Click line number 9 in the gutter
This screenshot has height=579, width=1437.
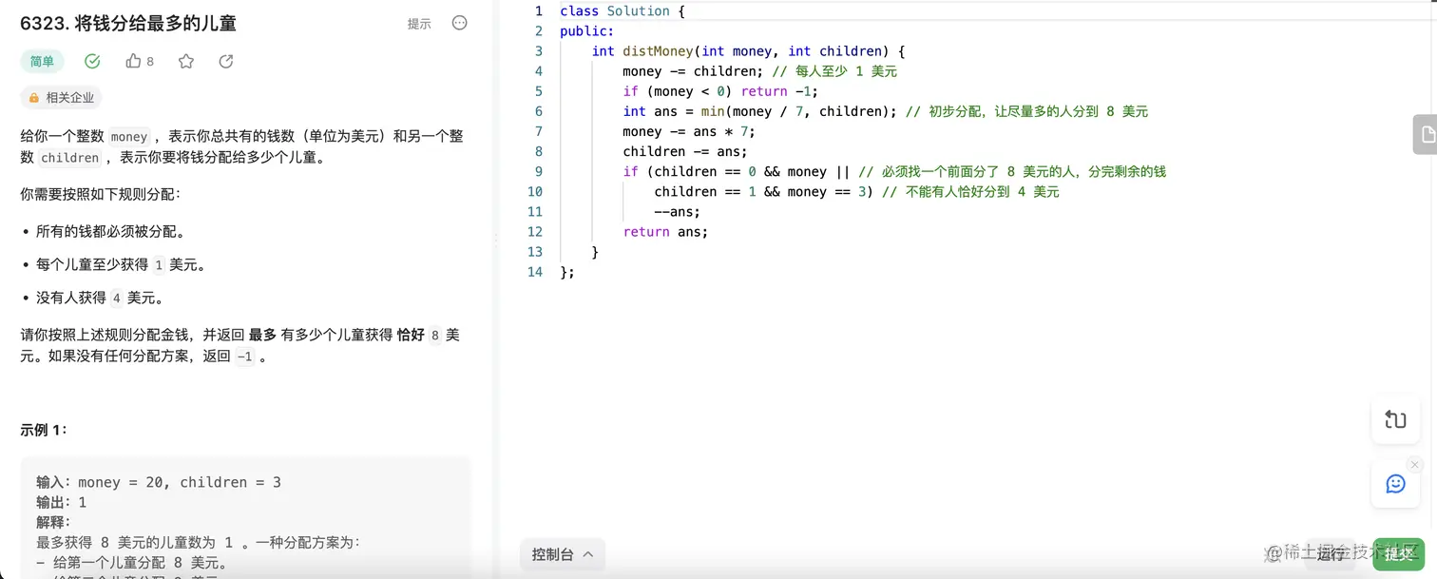point(539,171)
